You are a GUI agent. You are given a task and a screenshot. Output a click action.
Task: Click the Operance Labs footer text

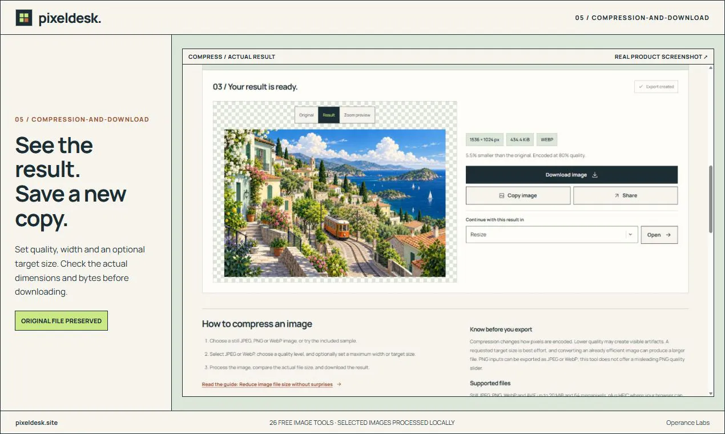[688, 423]
